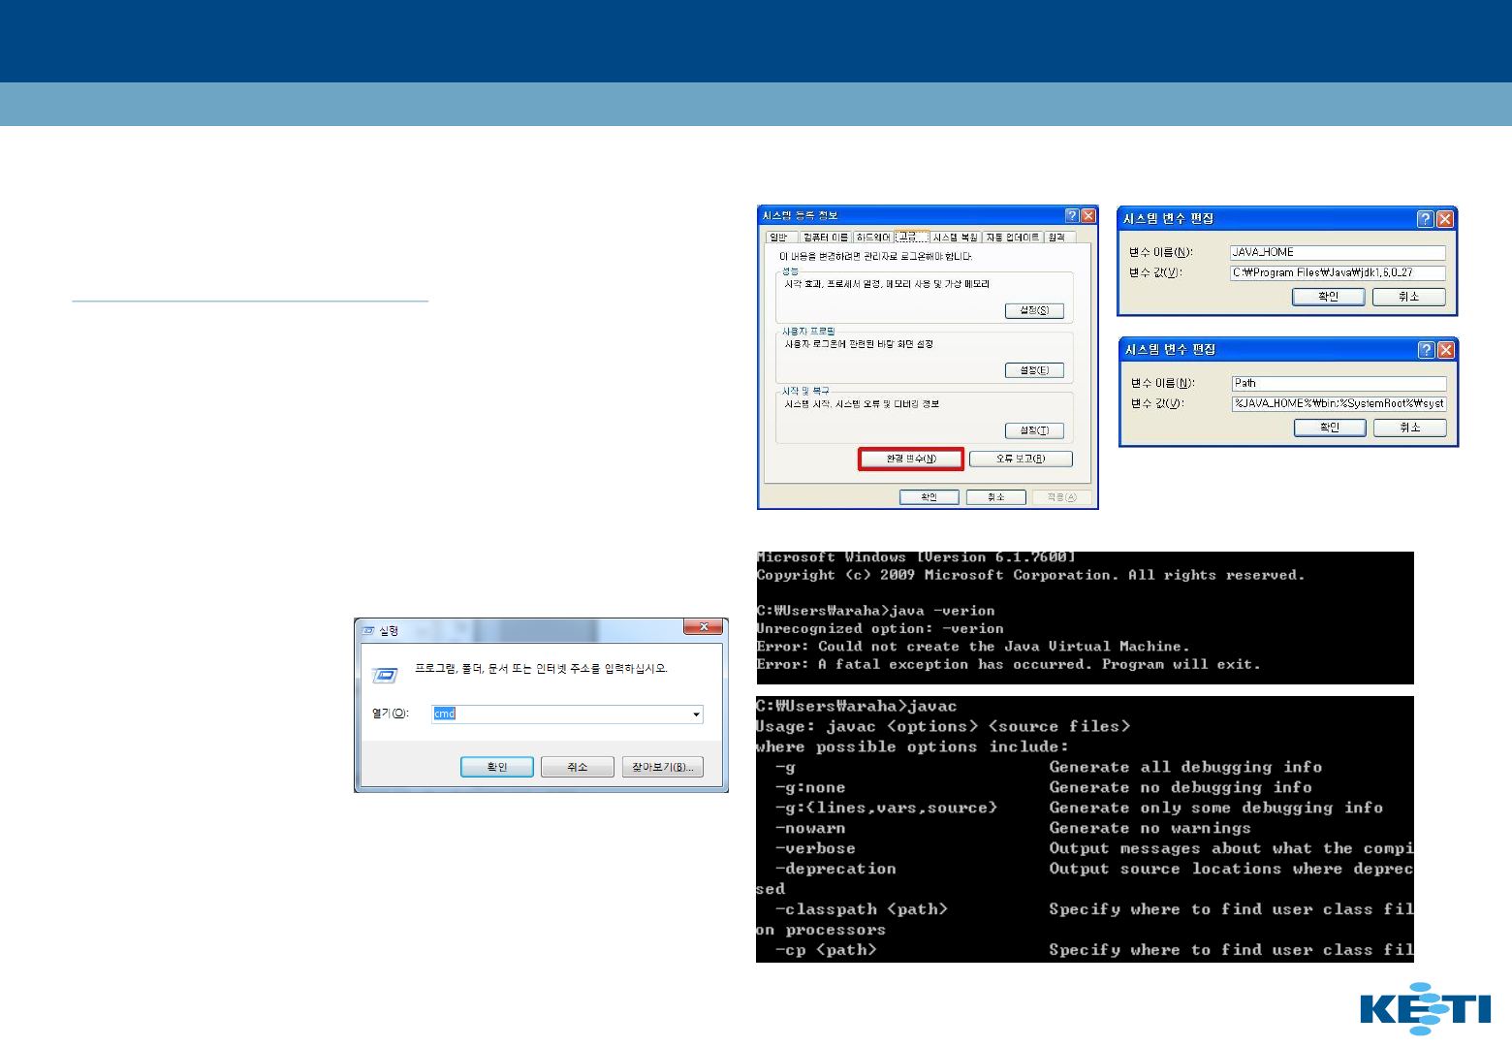Close the Path variable edit dialog
Image resolution: width=1512 pixels, height=1047 pixels.
point(1446,350)
